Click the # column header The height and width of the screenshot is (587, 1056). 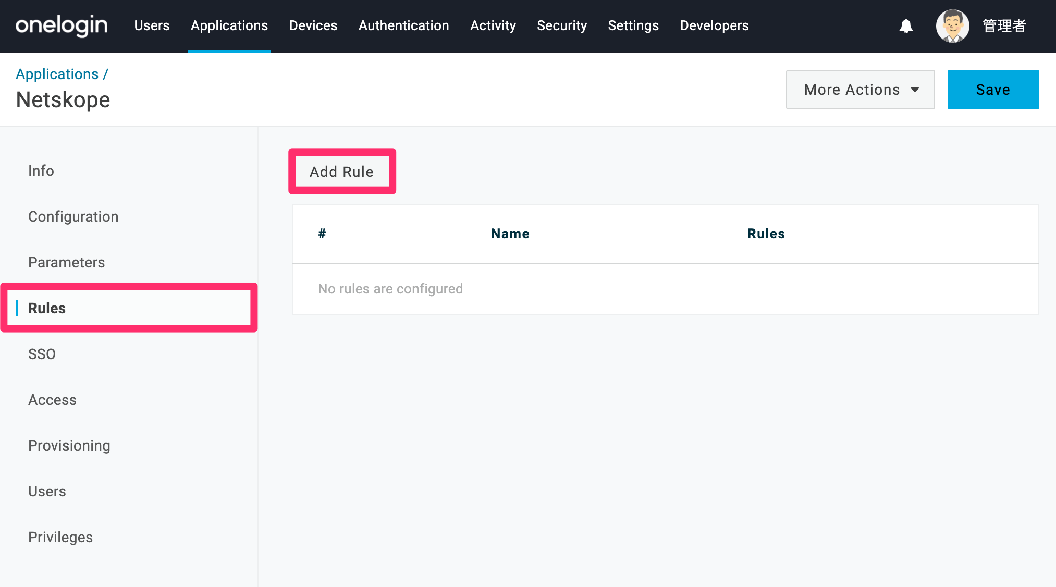322,234
